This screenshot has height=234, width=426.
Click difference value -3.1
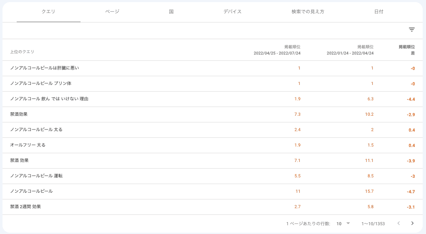pyautogui.click(x=411, y=207)
